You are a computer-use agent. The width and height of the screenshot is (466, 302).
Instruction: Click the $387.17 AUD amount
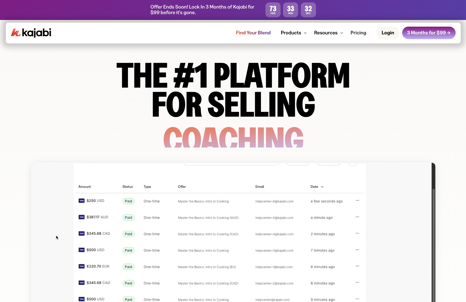click(97, 217)
